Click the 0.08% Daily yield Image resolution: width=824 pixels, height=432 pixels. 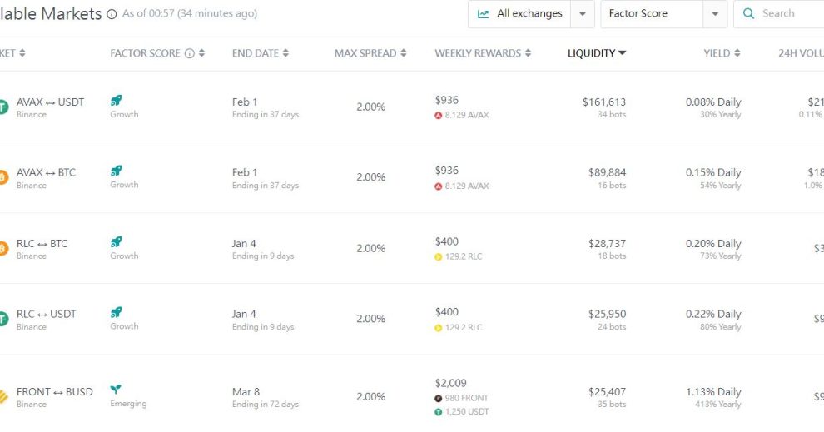713,102
